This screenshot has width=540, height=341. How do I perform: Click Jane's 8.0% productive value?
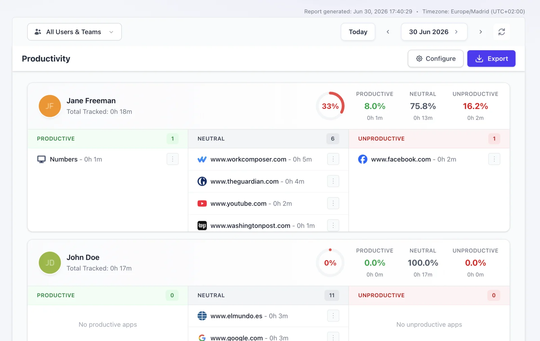[375, 106]
